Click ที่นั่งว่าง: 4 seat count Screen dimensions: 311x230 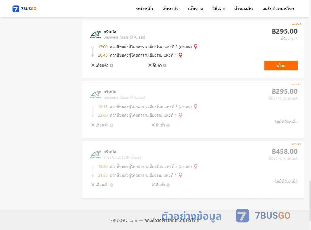[x=289, y=39]
